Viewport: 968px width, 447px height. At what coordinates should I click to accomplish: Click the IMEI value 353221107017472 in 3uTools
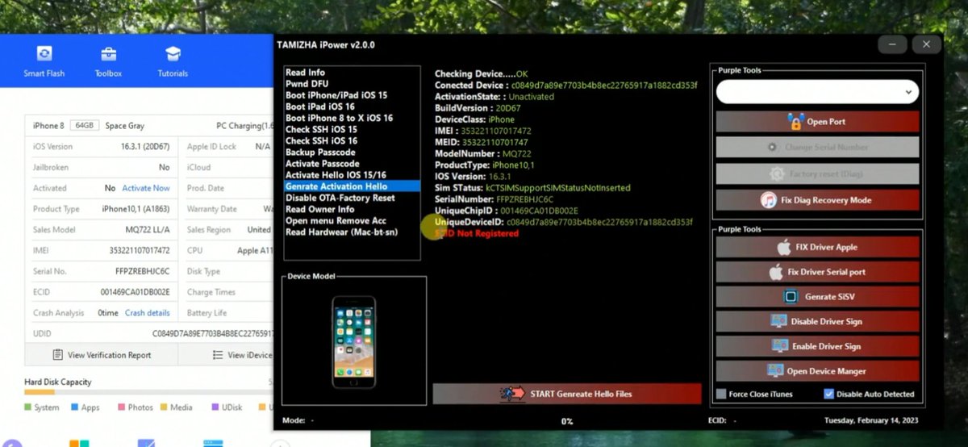(140, 251)
